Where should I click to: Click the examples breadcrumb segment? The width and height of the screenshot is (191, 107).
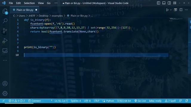(57, 16)
